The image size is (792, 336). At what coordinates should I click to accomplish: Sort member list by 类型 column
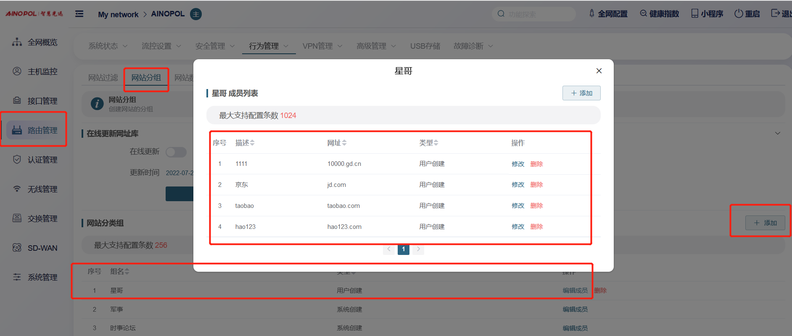click(429, 143)
